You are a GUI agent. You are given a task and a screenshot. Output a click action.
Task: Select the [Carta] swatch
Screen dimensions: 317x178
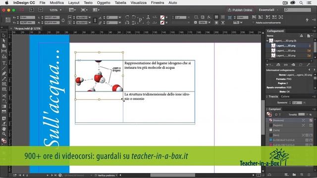(x=290, y=130)
